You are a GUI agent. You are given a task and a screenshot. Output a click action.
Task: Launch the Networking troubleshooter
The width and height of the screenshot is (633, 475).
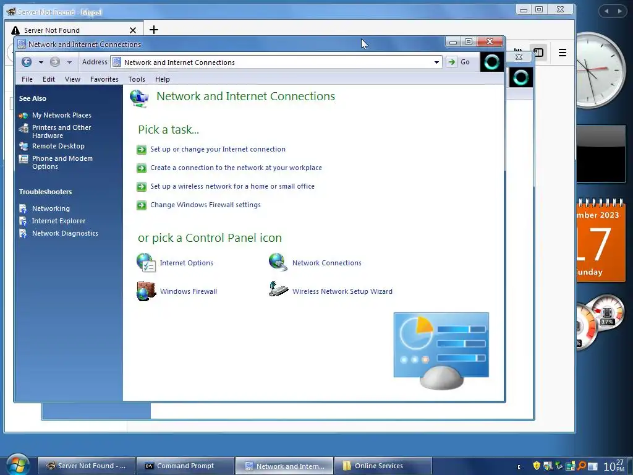[x=51, y=208]
